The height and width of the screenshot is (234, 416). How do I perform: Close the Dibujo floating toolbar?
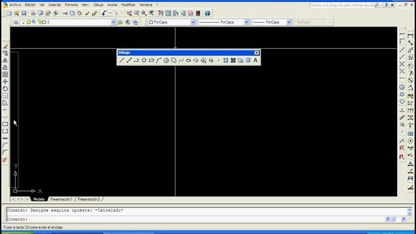pyautogui.click(x=257, y=53)
